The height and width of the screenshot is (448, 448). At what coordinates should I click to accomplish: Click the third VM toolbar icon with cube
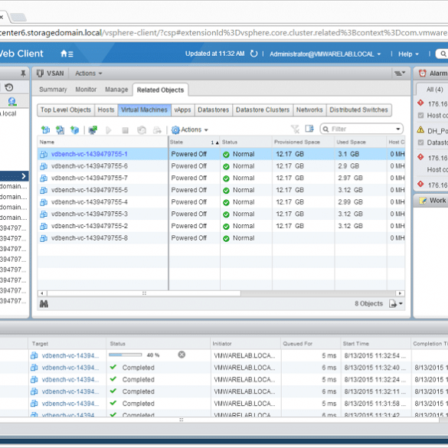pos(74,129)
